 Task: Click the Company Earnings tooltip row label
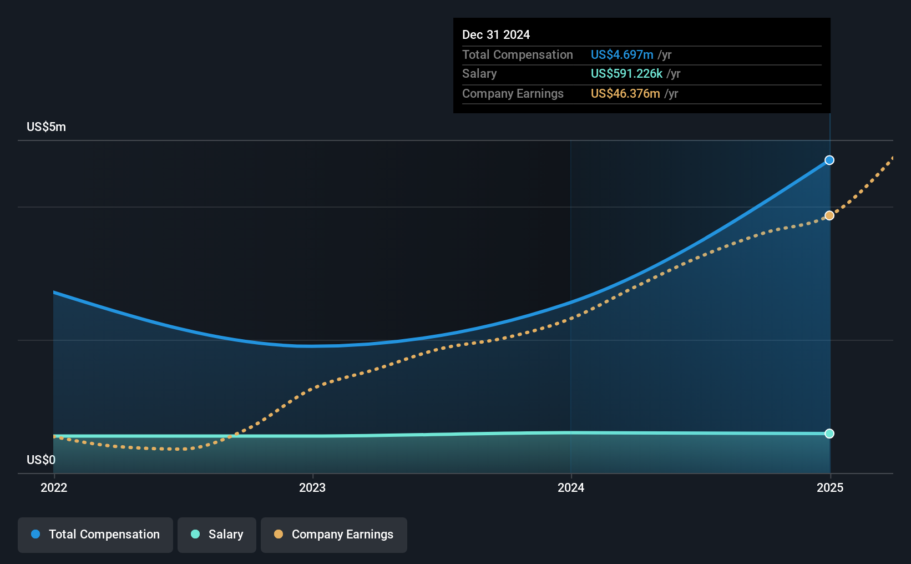click(513, 93)
